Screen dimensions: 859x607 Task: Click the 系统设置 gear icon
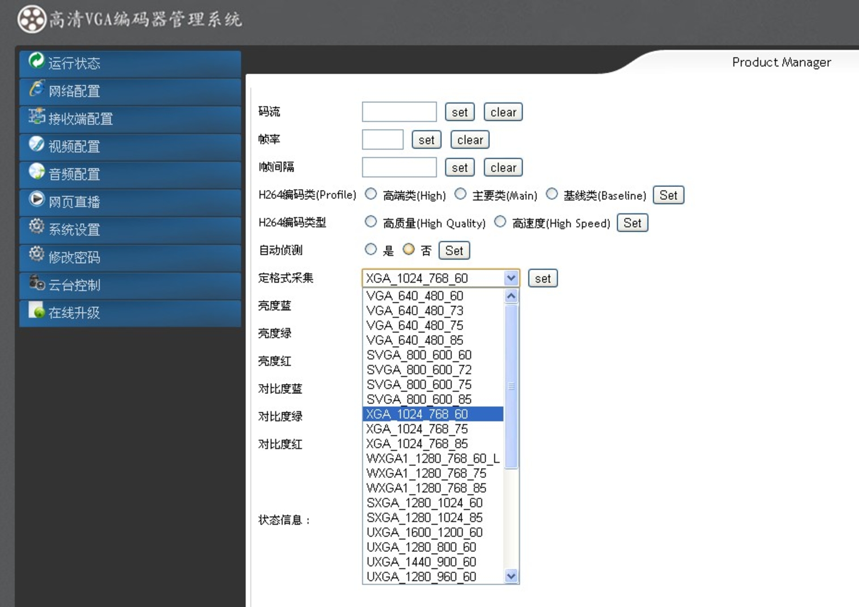click(37, 227)
